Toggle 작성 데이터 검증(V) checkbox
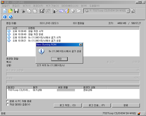The image size is (146, 116). click(x=7, y=105)
